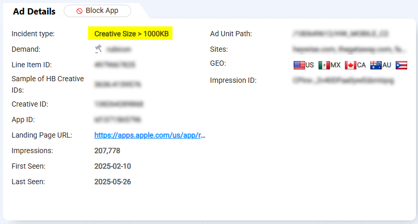
Task: Click the US country code text
Action: [310, 65]
